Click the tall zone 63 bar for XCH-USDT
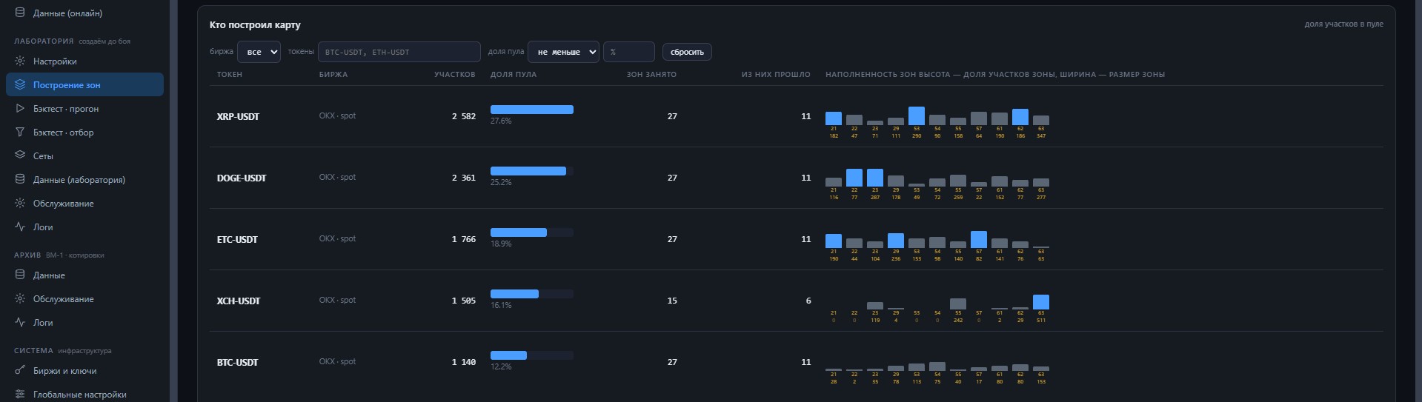Viewport: 1422px width, 402px height. click(x=1041, y=302)
